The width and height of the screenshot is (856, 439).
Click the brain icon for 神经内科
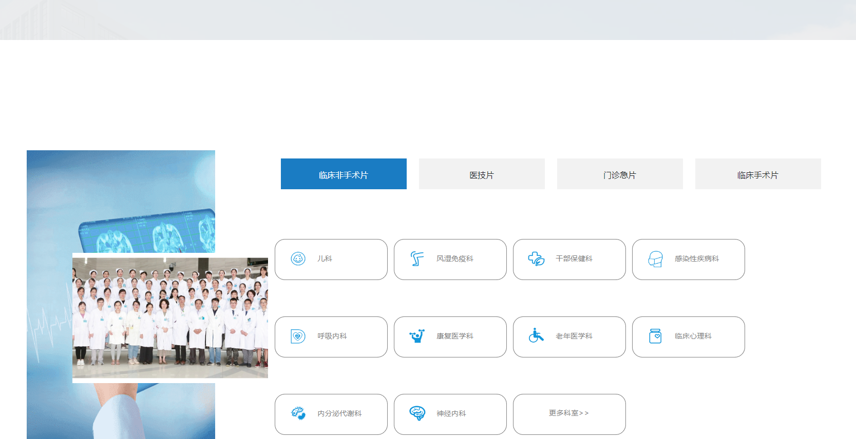pyautogui.click(x=417, y=413)
